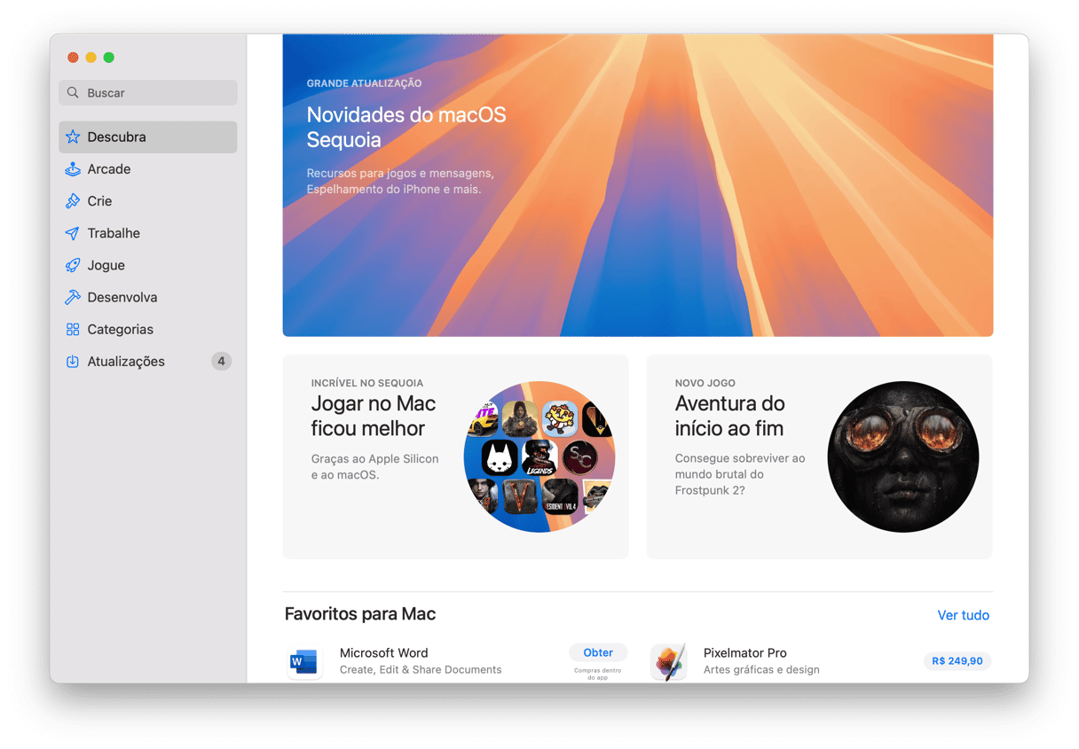Click the Pixelmator Pro app icon
Image resolution: width=1079 pixels, height=749 pixels.
point(668,661)
